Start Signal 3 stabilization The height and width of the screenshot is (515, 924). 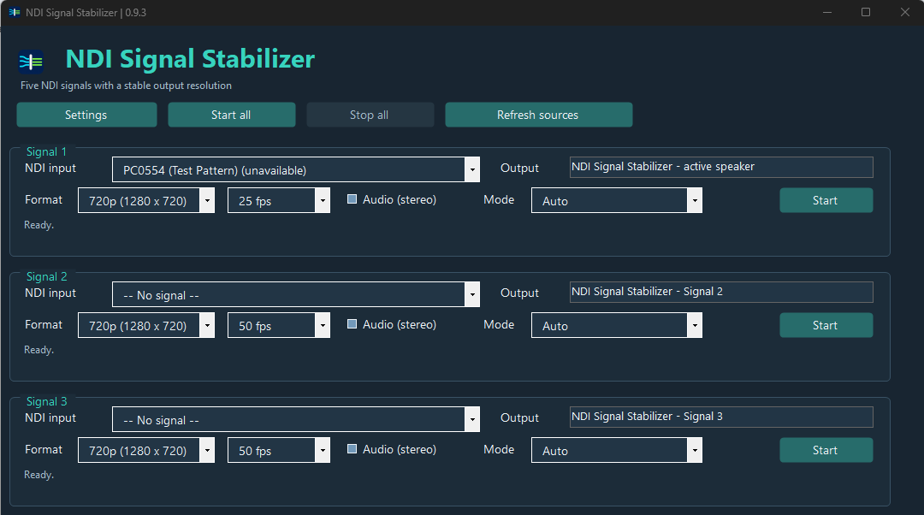point(826,450)
